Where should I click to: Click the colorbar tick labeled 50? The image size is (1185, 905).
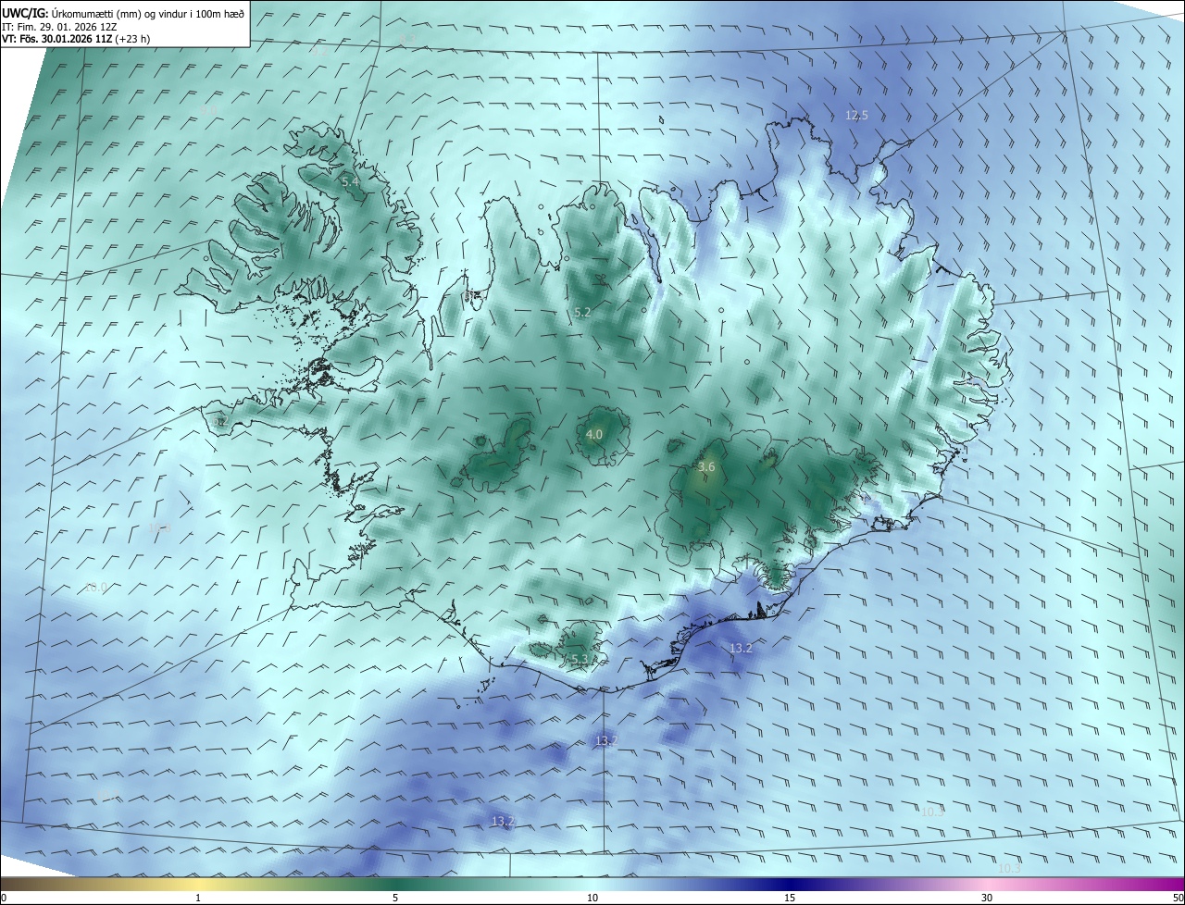(x=1178, y=898)
